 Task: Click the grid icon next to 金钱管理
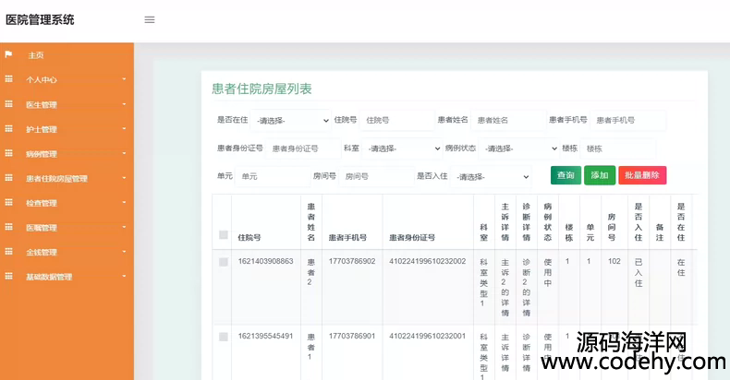pyautogui.click(x=9, y=252)
